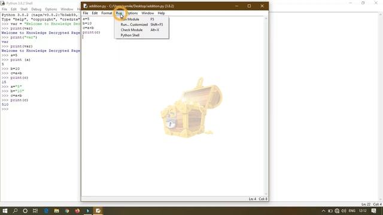
Task: Restore down the Python Shell window
Action: pos(363,3)
